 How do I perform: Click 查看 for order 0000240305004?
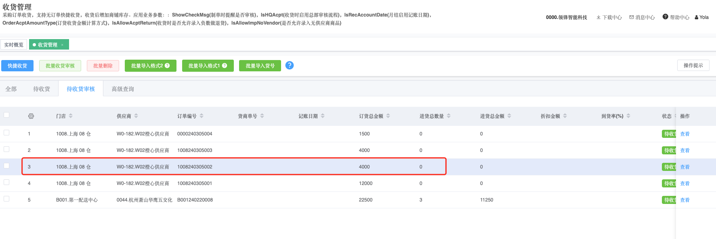coord(685,134)
